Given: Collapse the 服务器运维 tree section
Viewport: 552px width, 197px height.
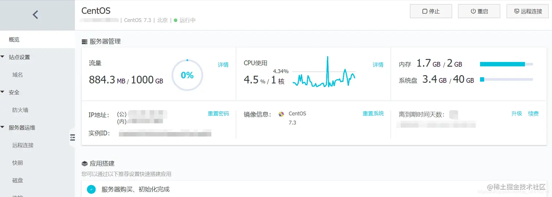Looking at the screenshot, I should click(x=3, y=127).
